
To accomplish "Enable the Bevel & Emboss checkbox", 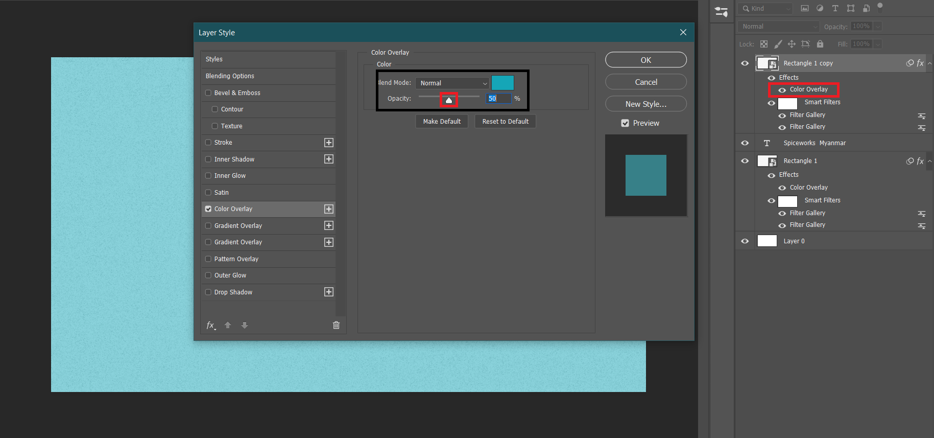I will click(x=208, y=93).
